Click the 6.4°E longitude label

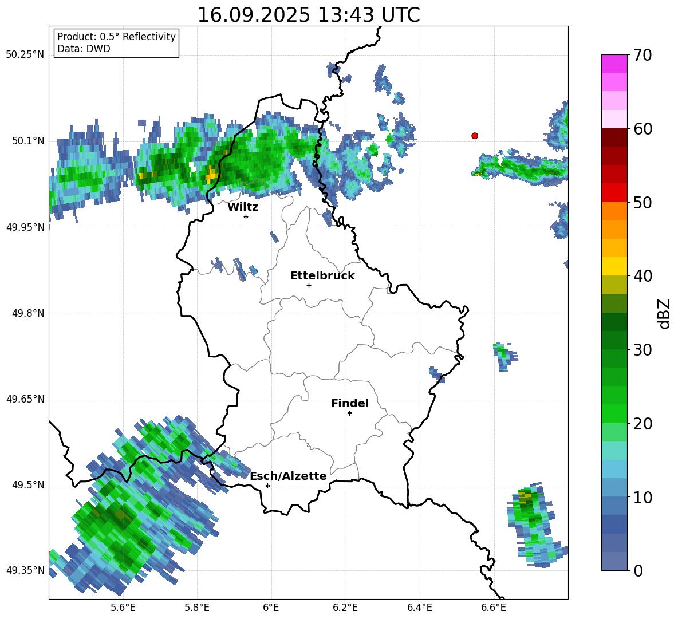(420, 608)
